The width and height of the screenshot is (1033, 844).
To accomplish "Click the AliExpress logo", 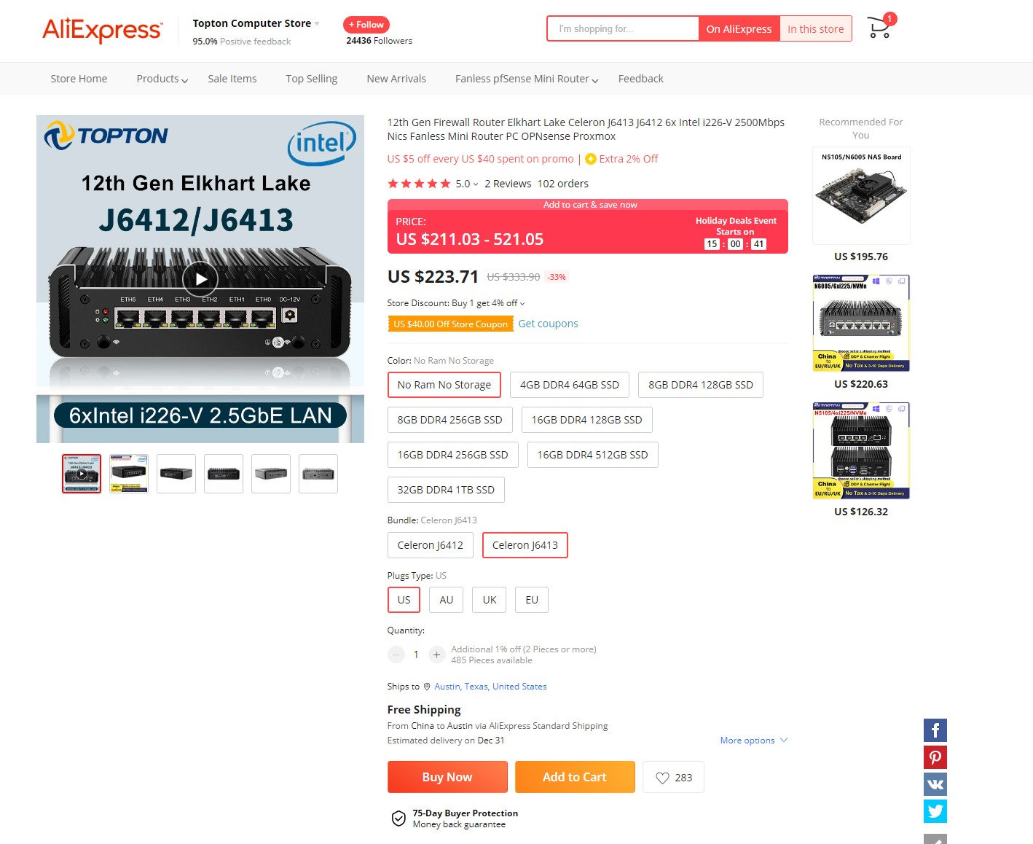I will (103, 29).
